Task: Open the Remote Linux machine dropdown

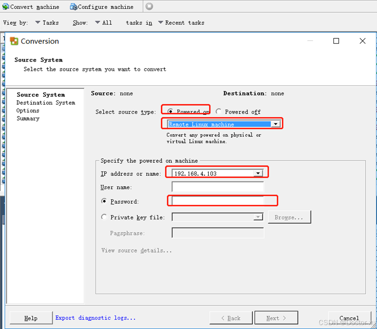Action: coord(275,124)
